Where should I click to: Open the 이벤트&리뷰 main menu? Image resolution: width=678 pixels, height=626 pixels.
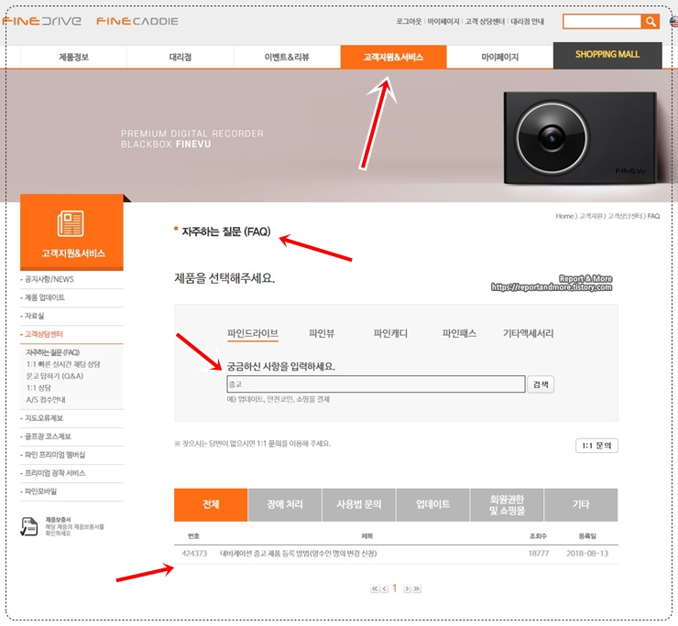tap(287, 57)
